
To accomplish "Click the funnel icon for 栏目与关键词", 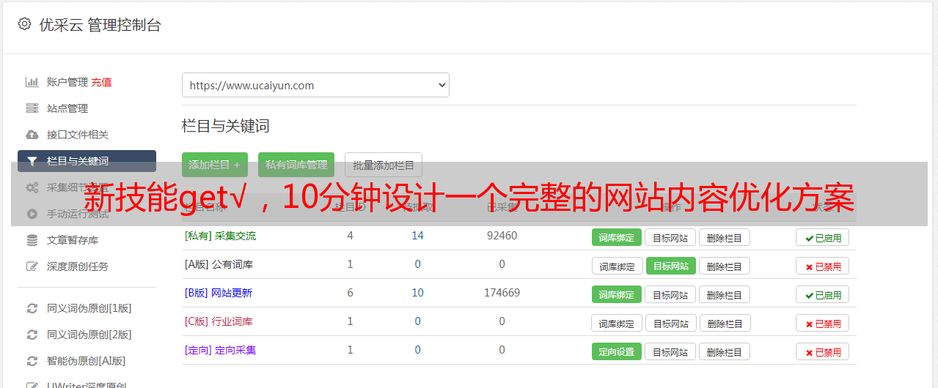I will 32,161.
